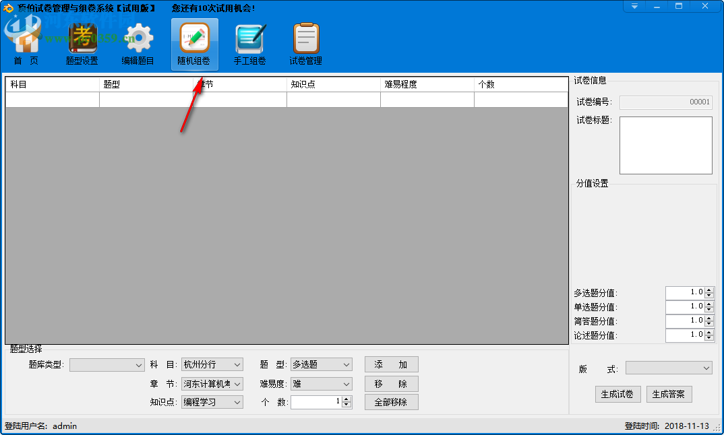This screenshot has width=724, height=435.
Task: Click the 科目 column header
Action: [x=52, y=84]
